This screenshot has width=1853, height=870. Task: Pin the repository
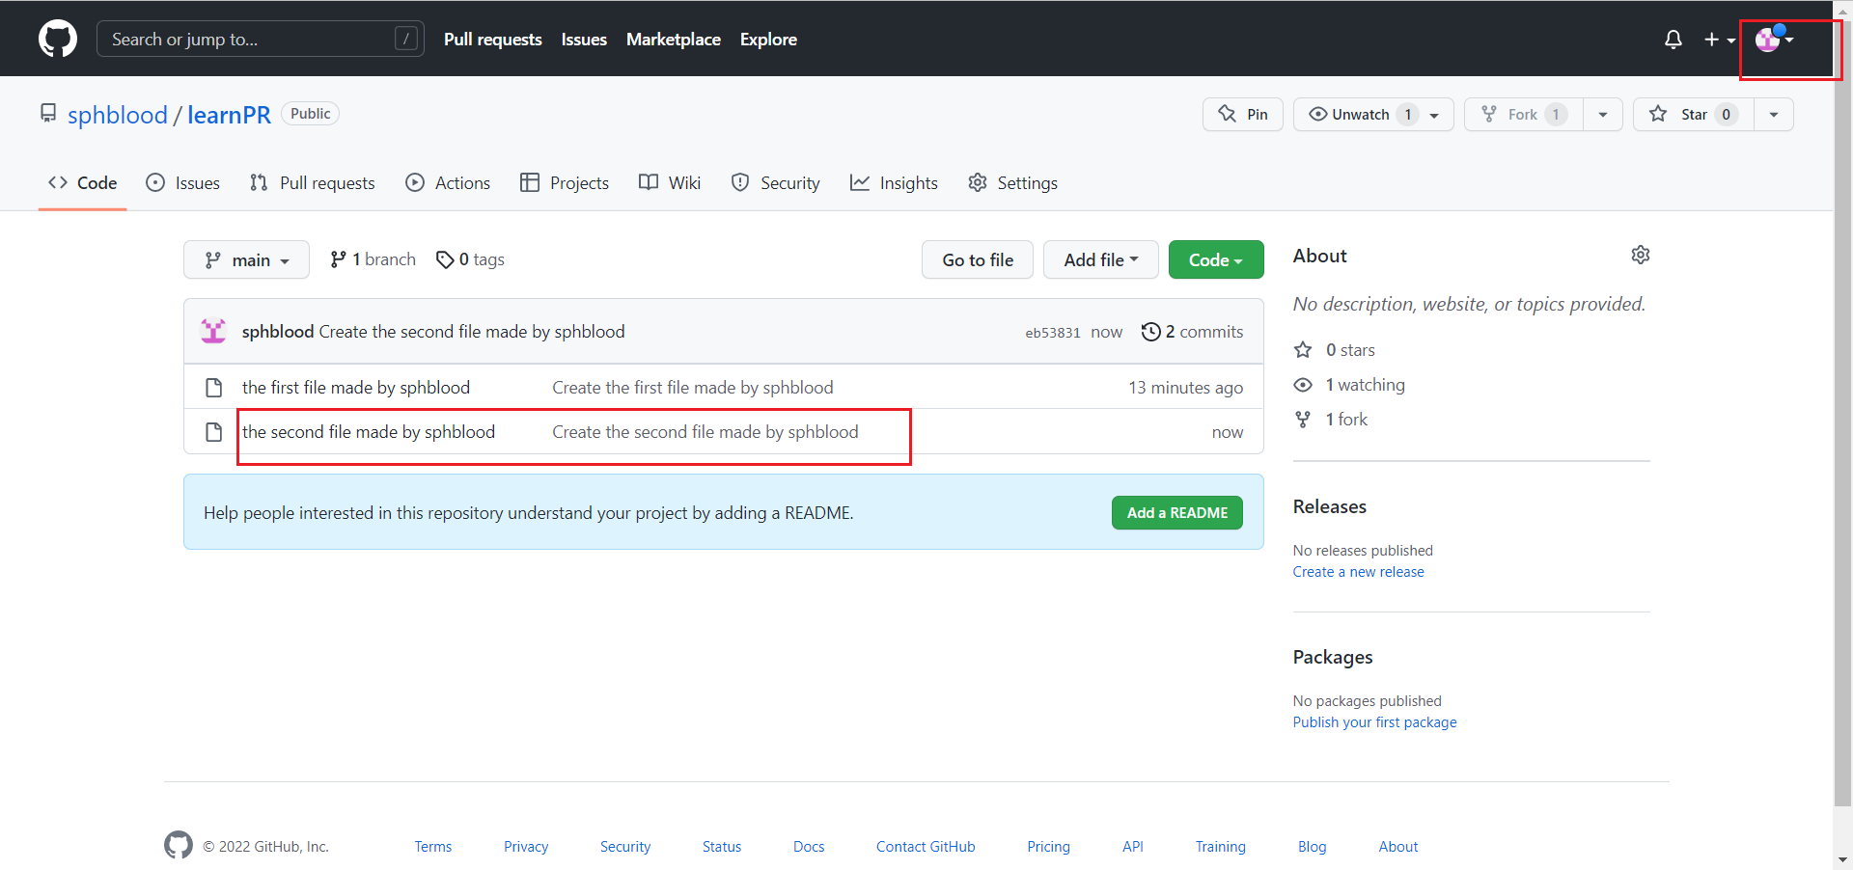point(1243,114)
